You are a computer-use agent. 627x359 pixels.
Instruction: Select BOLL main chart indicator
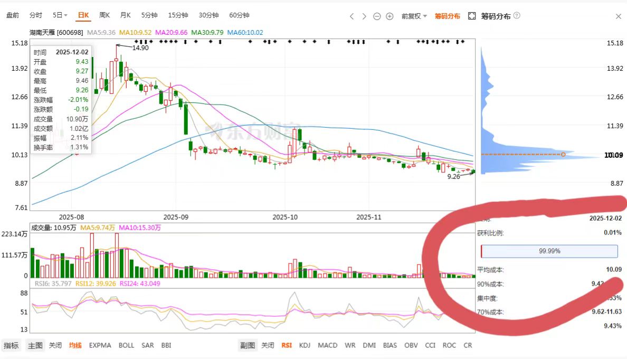pyautogui.click(x=126, y=345)
